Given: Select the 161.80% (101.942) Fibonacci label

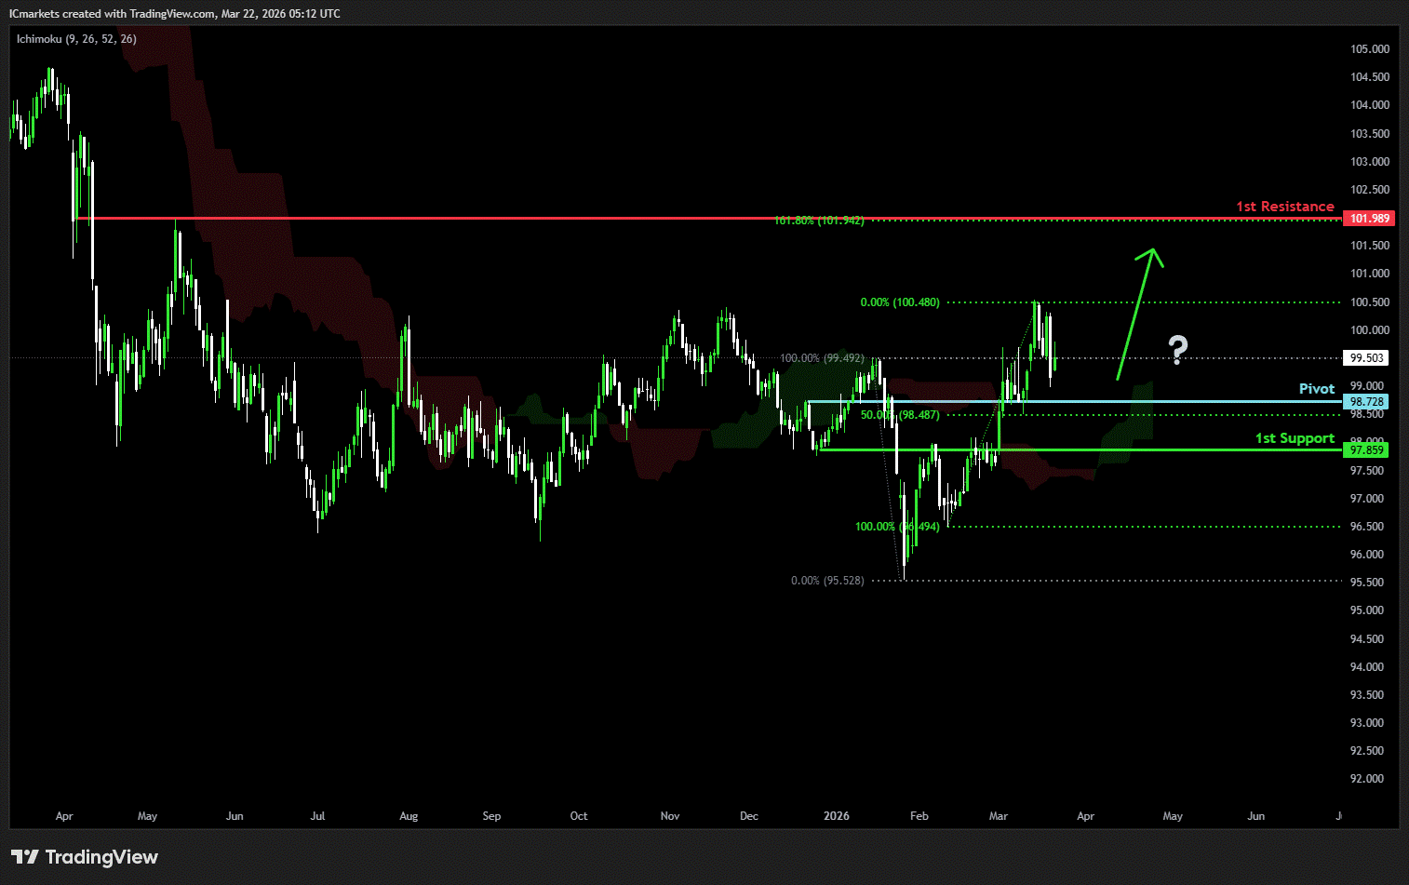Looking at the screenshot, I should pos(819,221).
